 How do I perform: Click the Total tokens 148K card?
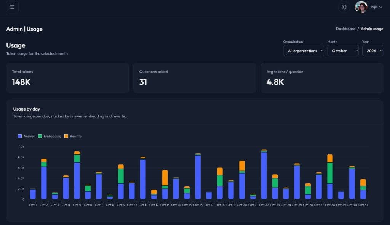point(67,78)
